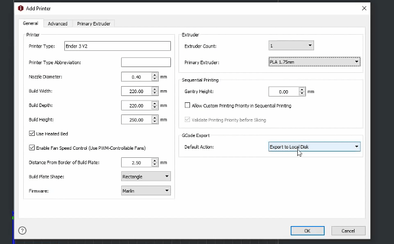Open the Extruder Count dropdown

291,46
